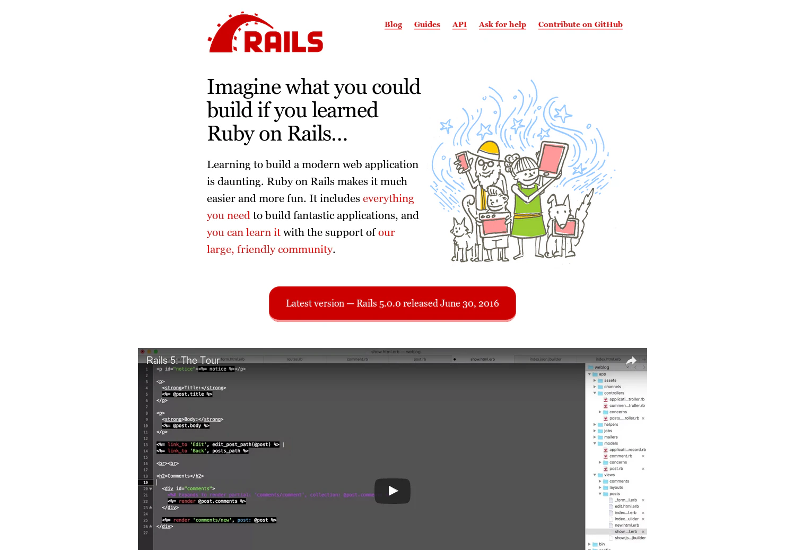Click the headline "Imagine what you could build"
Viewport: 785px width, 550px height.
tap(313, 110)
